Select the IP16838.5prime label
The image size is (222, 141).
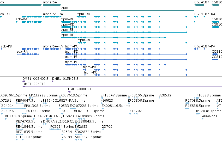[197, 106]
